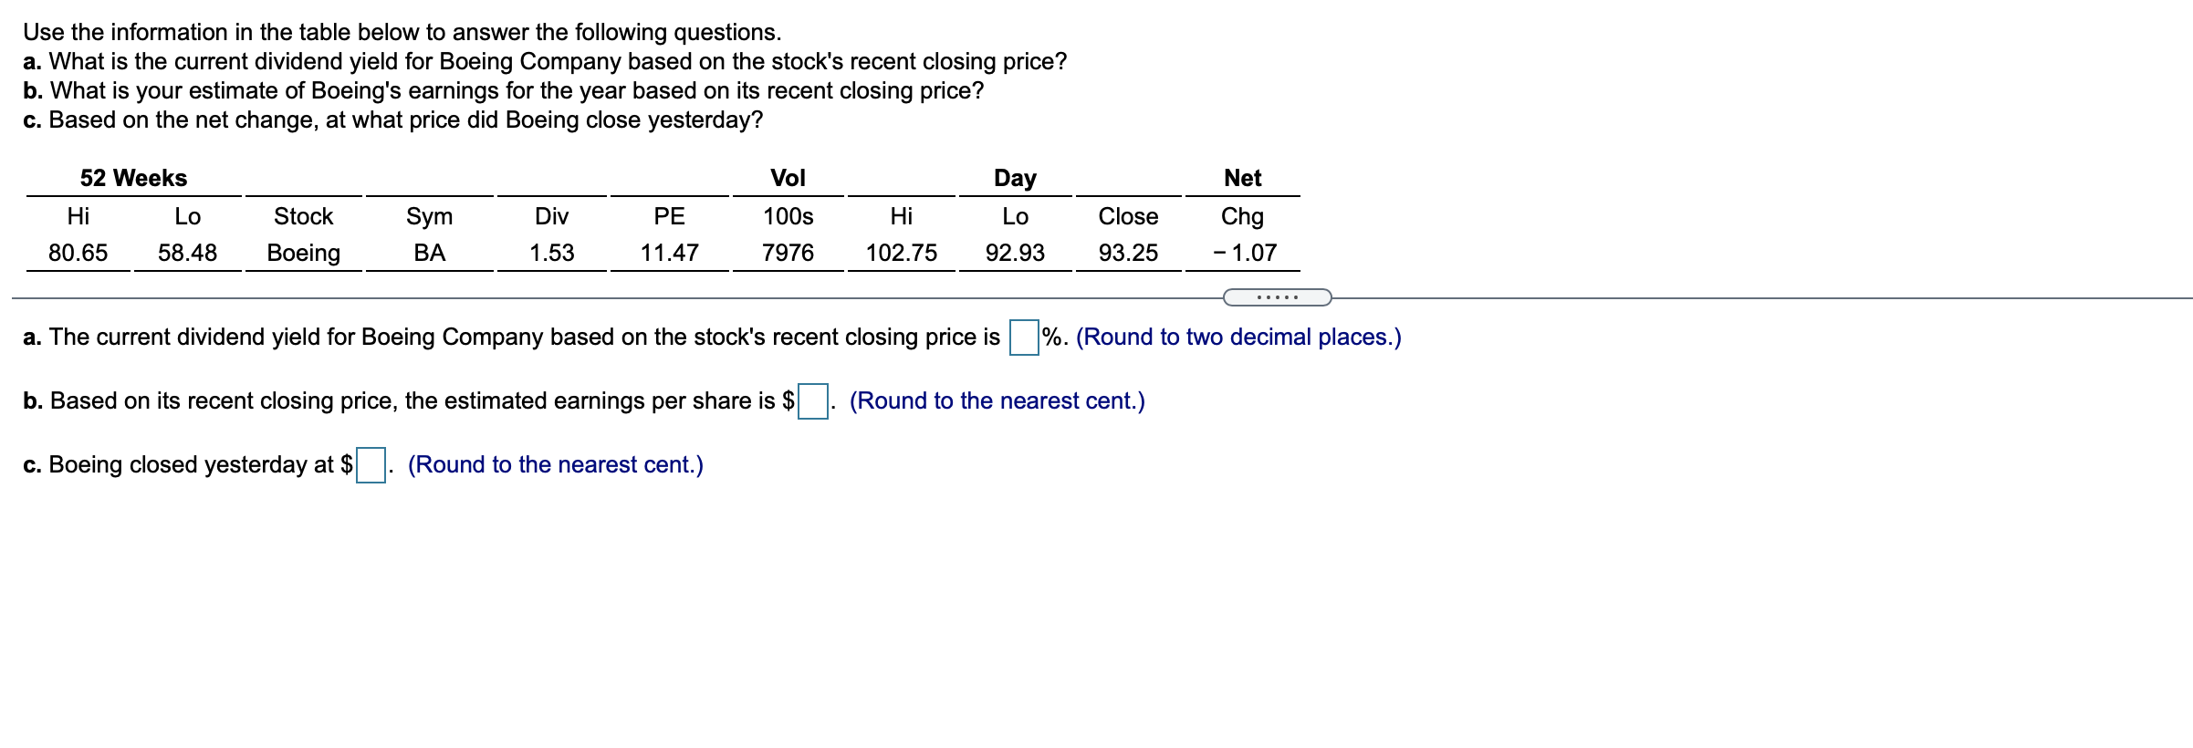Select the Day column header
This screenshot has height=748, width=2193.
1015,178
